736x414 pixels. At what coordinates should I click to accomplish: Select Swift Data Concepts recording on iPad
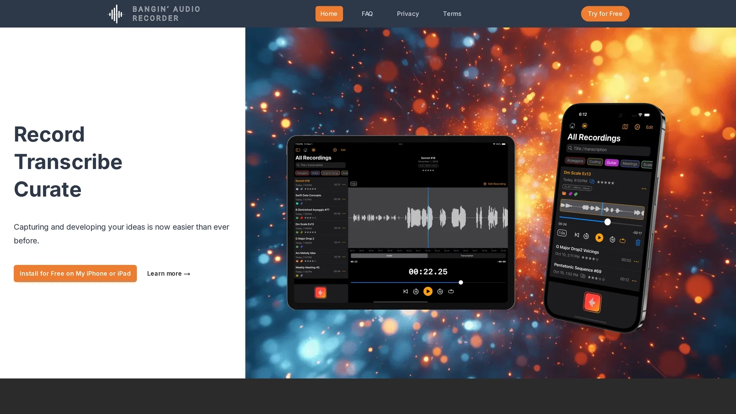click(321, 199)
